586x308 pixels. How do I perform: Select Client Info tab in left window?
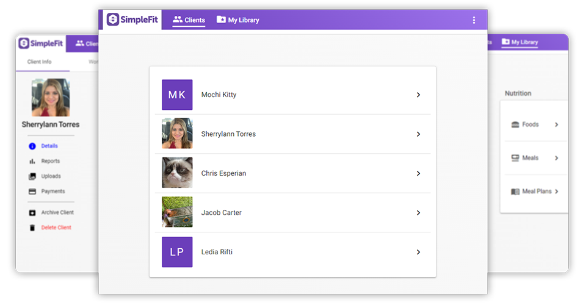39,62
